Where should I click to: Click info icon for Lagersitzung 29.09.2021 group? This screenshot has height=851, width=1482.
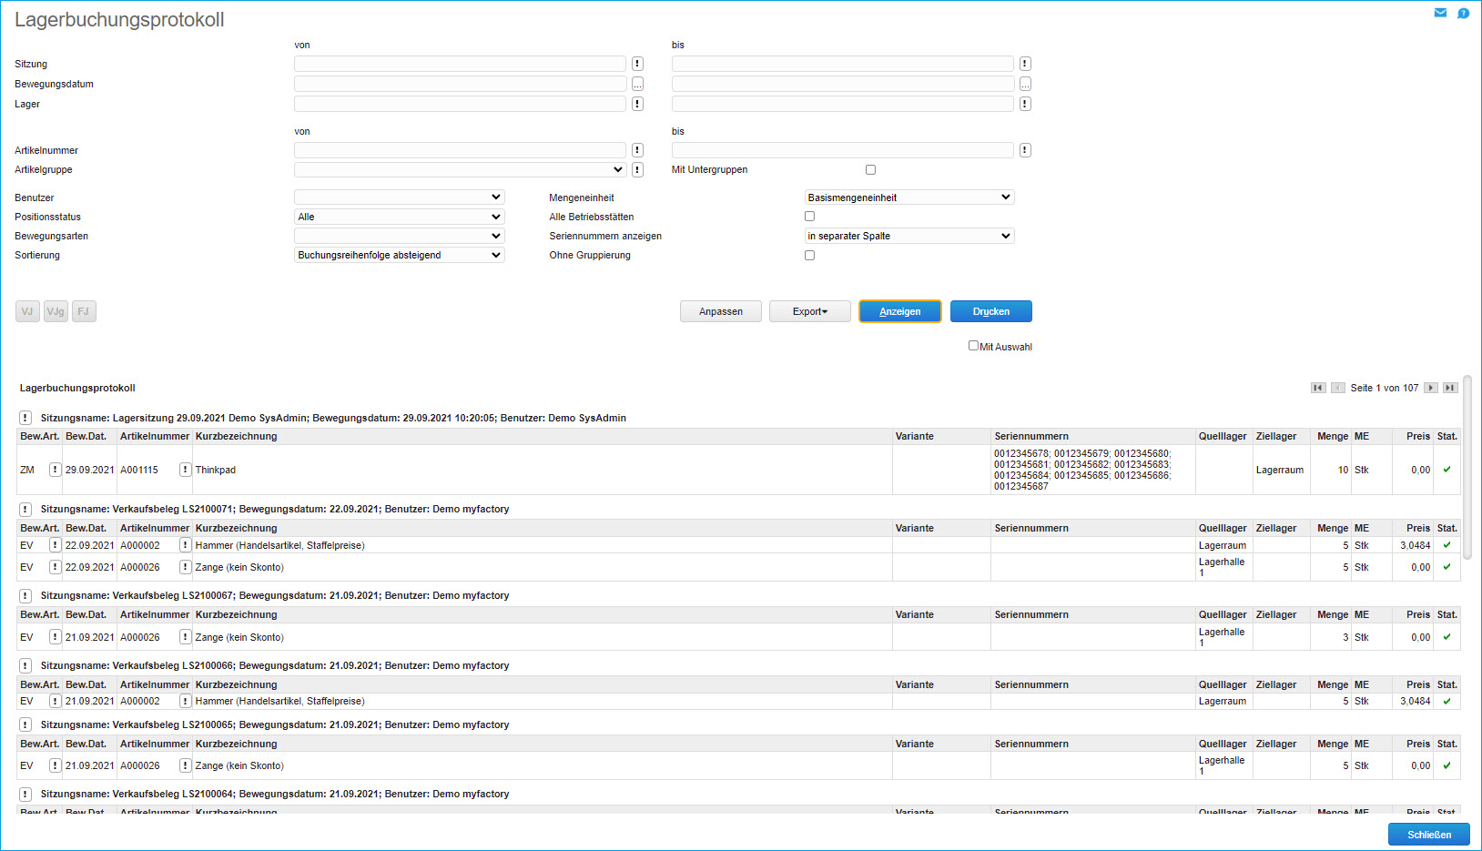coord(25,418)
